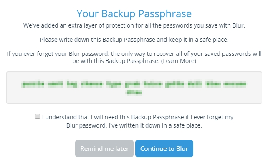268x163 pixels.
Task: Click the second blurred passphrase word
Action: (55, 84)
